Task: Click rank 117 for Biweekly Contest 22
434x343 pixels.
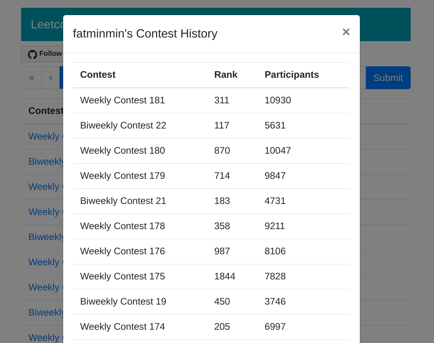Action: 222,125
